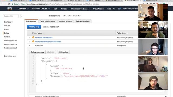This screenshot has height=97, width=173.
Task: Open Users in the IAM sidebar
Action: (x=6, y=29)
